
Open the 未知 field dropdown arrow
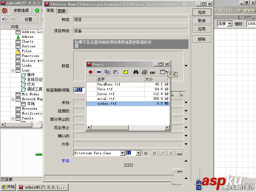coord(186,102)
